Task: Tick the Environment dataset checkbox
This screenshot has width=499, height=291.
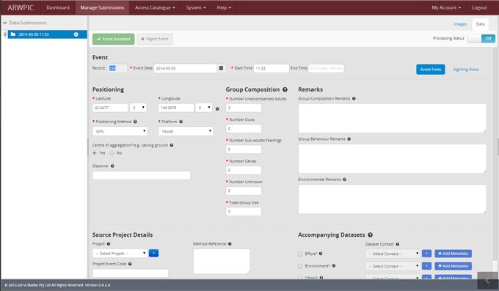Action: click(x=300, y=266)
